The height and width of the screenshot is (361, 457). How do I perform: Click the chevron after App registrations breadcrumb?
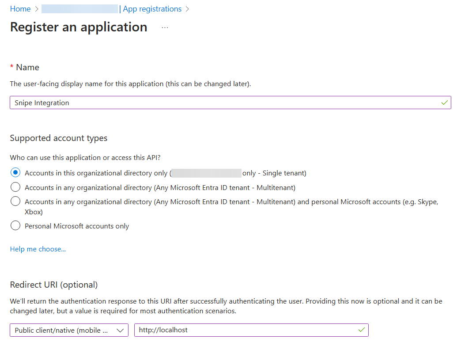187,9
